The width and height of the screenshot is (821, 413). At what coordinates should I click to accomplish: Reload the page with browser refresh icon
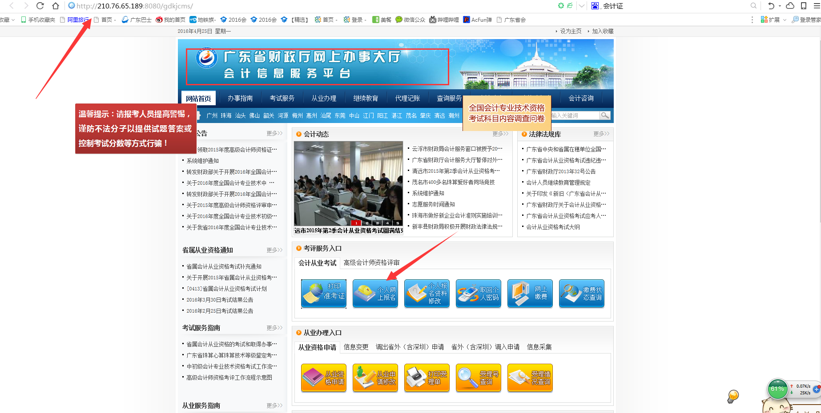40,6
